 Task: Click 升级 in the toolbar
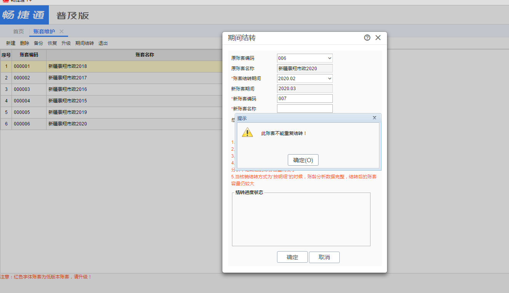pos(66,43)
